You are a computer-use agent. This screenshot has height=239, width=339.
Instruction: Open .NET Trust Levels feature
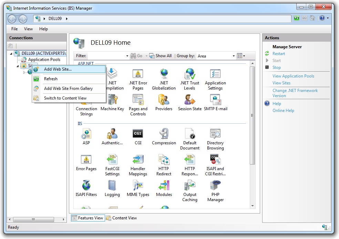tap(189, 80)
